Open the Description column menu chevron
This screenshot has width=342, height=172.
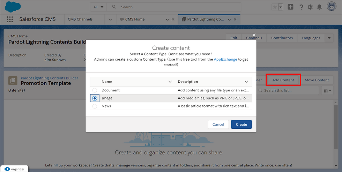(x=246, y=82)
